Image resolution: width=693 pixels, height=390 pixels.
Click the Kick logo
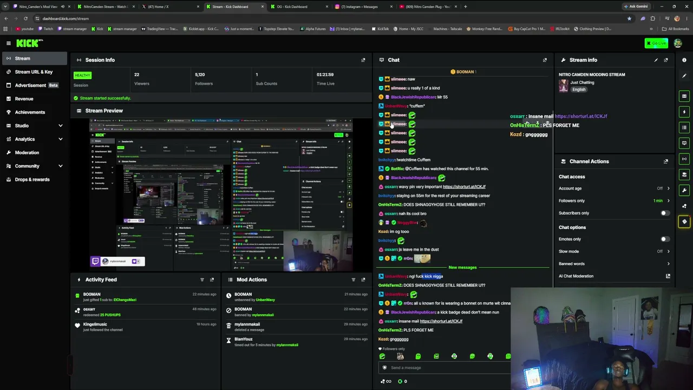(x=29, y=43)
